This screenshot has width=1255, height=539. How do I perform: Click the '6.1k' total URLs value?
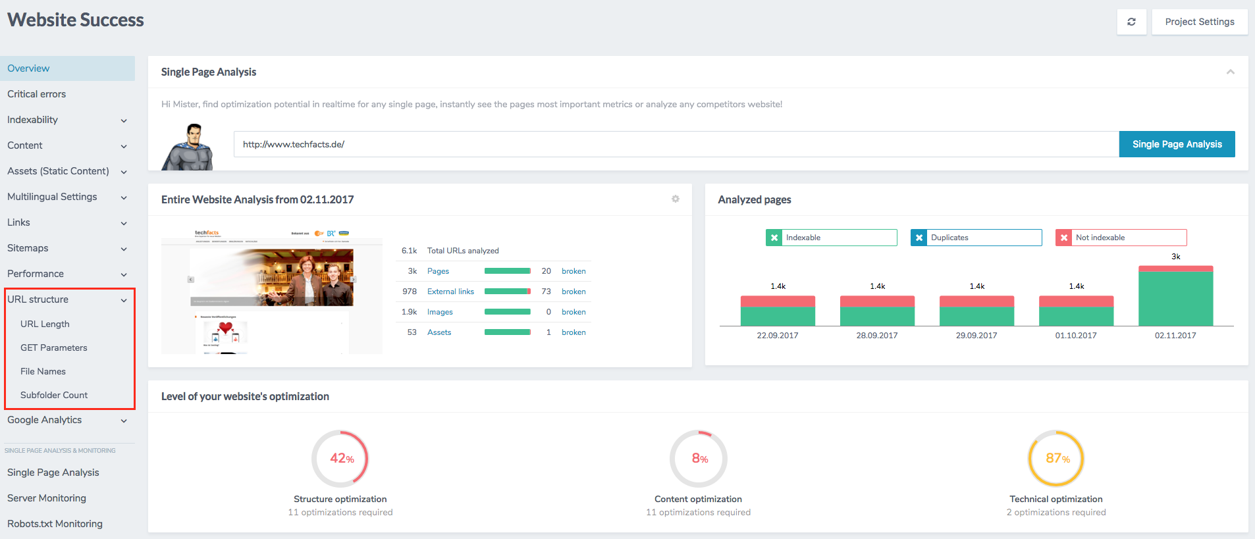pos(409,251)
